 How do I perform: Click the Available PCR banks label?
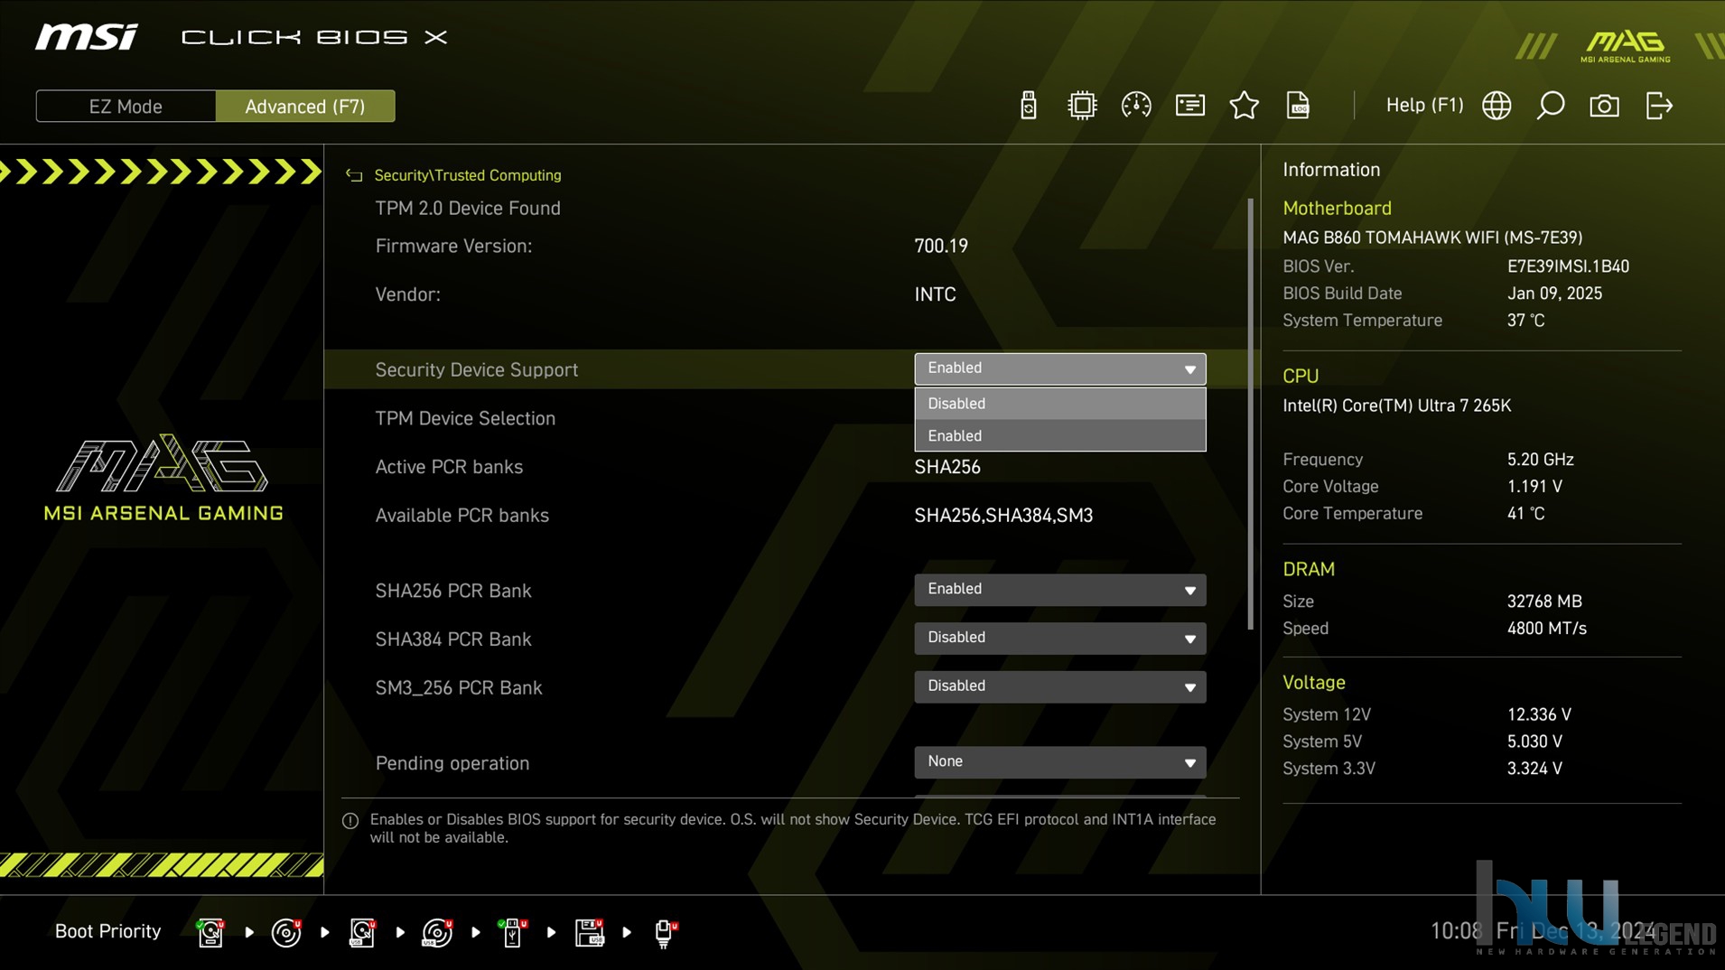point(462,516)
